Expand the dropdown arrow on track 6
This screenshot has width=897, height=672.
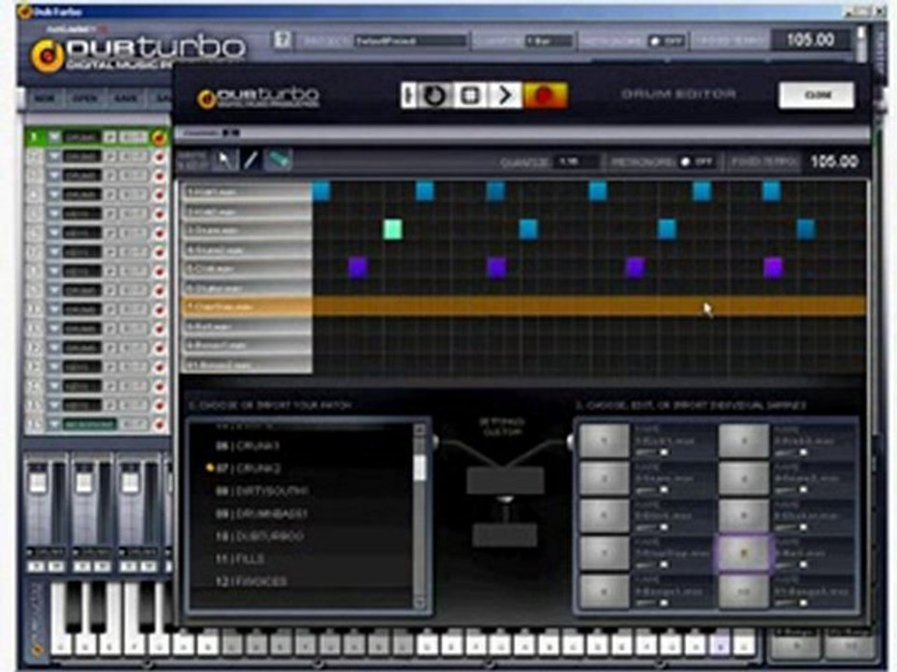[54, 233]
